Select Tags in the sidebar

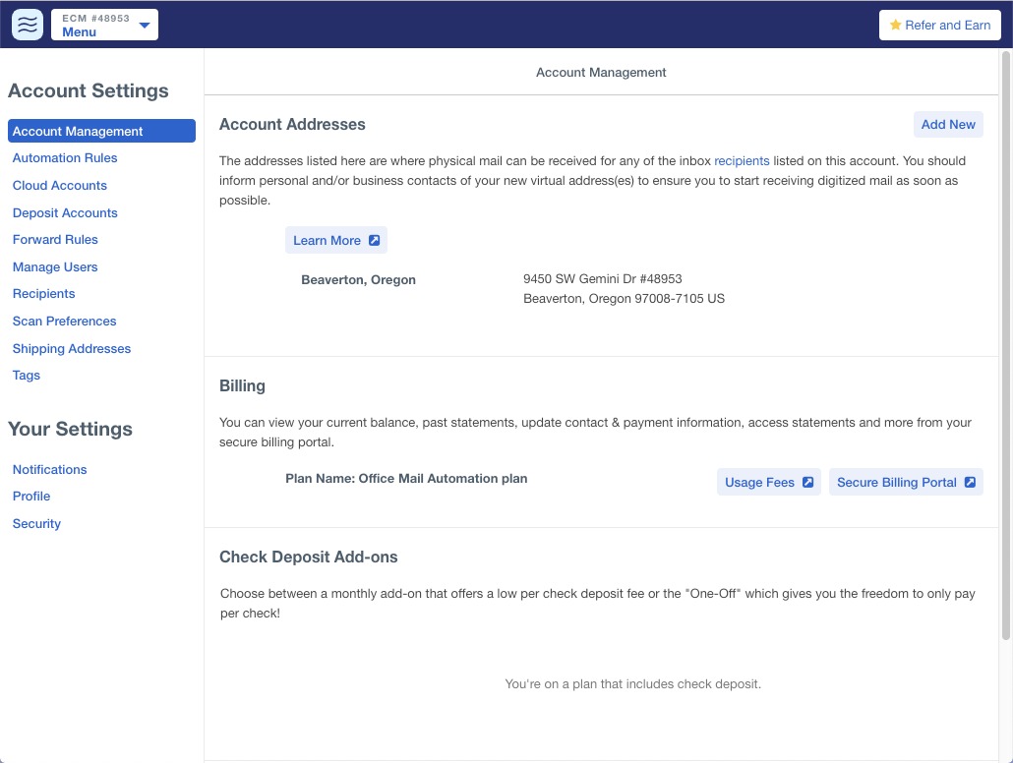tap(26, 376)
